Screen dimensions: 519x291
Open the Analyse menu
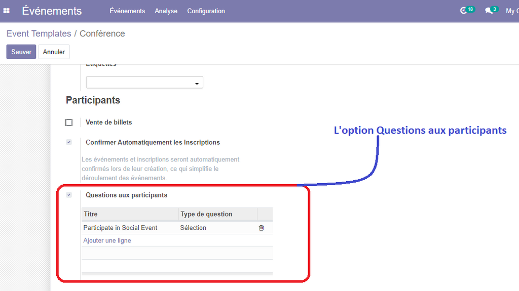point(166,11)
